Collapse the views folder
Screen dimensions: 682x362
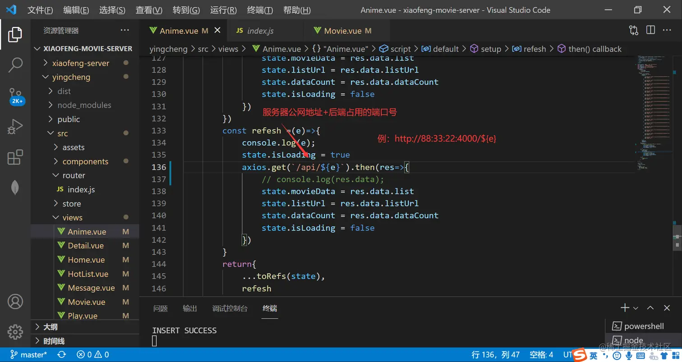point(85,218)
